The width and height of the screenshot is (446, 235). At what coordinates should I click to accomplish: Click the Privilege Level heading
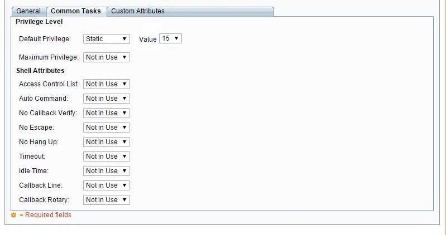(39, 22)
